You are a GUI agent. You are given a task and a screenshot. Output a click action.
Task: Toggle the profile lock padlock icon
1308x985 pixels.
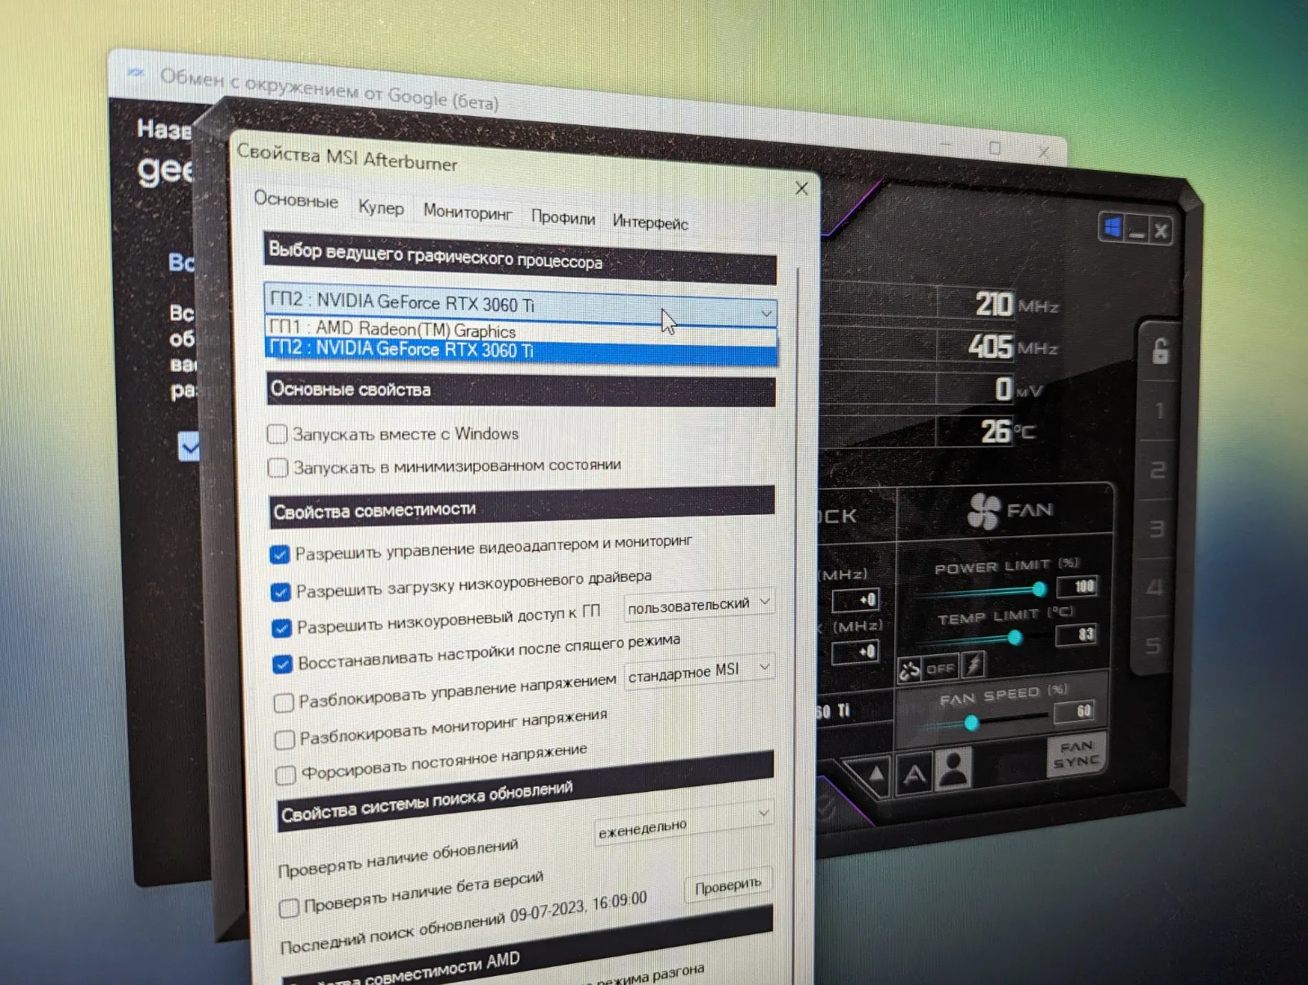point(1161,351)
